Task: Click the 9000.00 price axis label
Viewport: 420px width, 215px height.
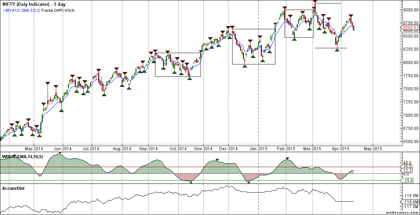Action: tap(411, 10)
